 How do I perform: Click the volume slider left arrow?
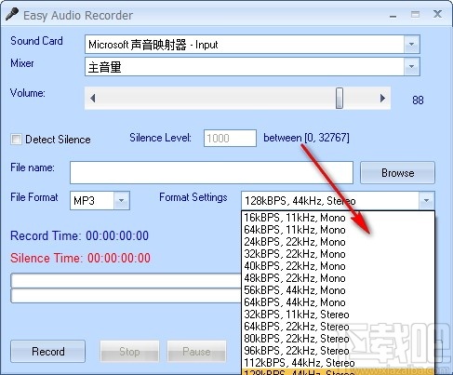(x=92, y=99)
